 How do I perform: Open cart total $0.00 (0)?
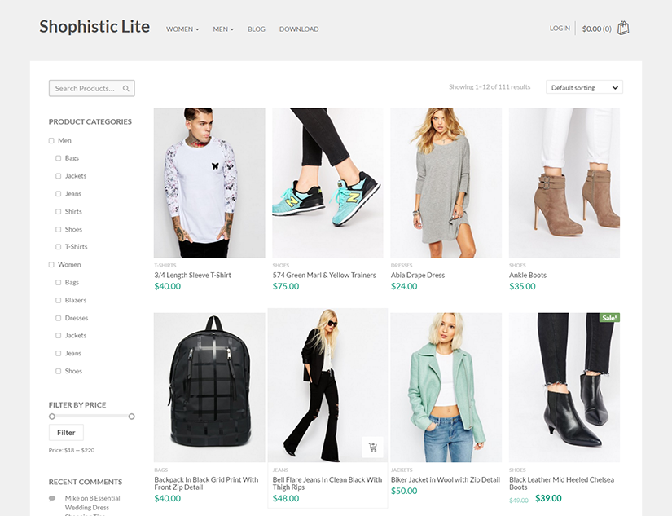click(596, 29)
